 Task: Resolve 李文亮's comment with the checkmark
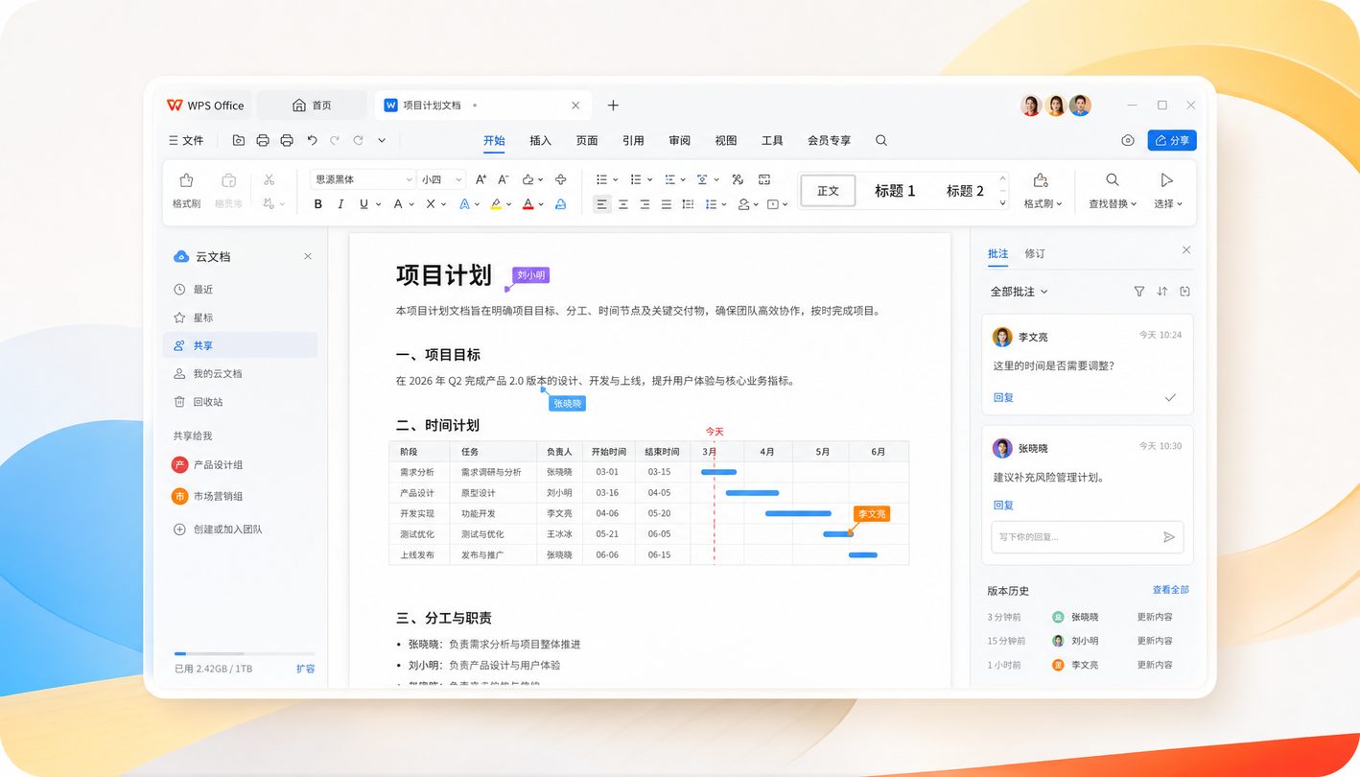coord(1170,397)
